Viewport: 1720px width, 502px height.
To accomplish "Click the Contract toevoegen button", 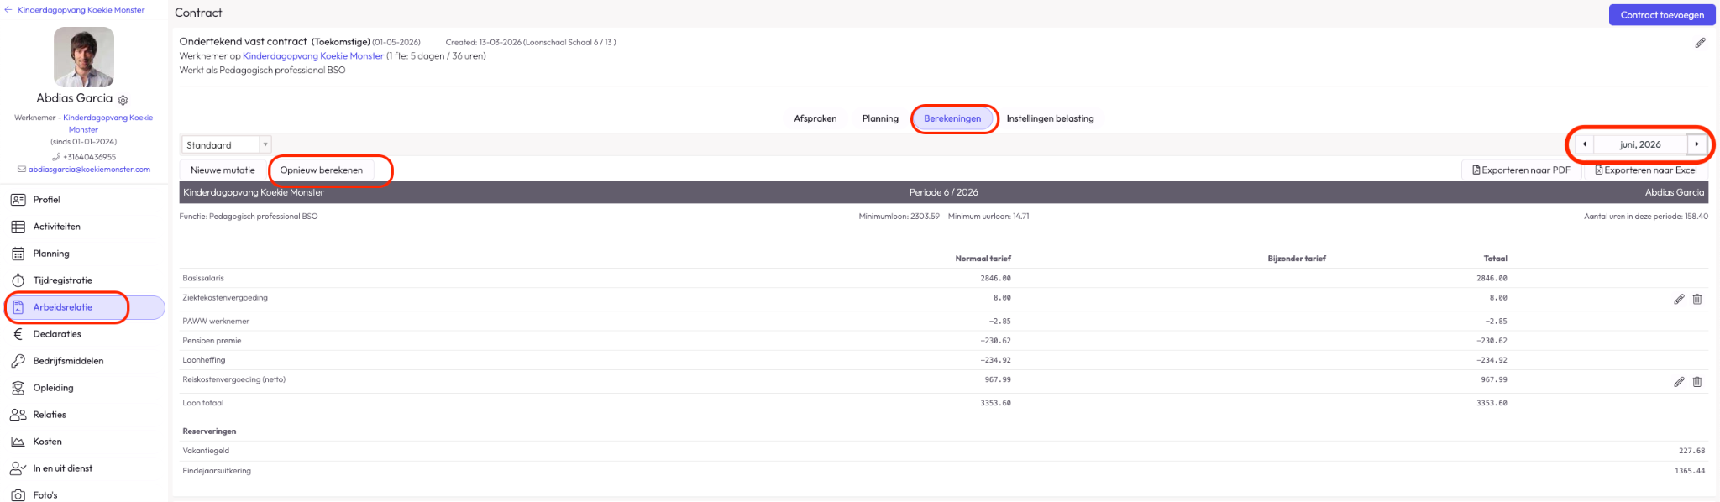I will coord(1661,15).
